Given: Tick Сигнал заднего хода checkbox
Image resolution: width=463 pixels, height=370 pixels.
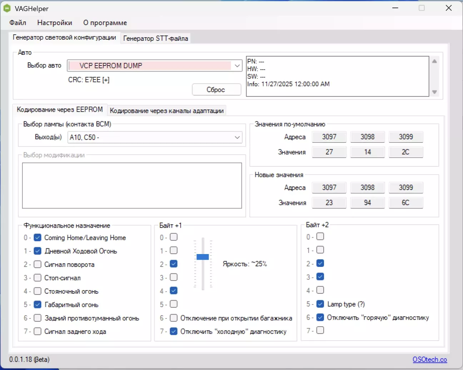Looking at the screenshot, I should 38,331.
